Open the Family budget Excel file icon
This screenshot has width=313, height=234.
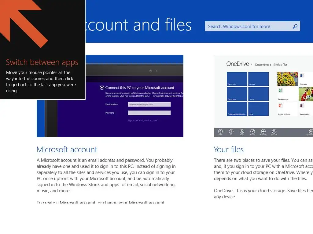pos(281,90)
